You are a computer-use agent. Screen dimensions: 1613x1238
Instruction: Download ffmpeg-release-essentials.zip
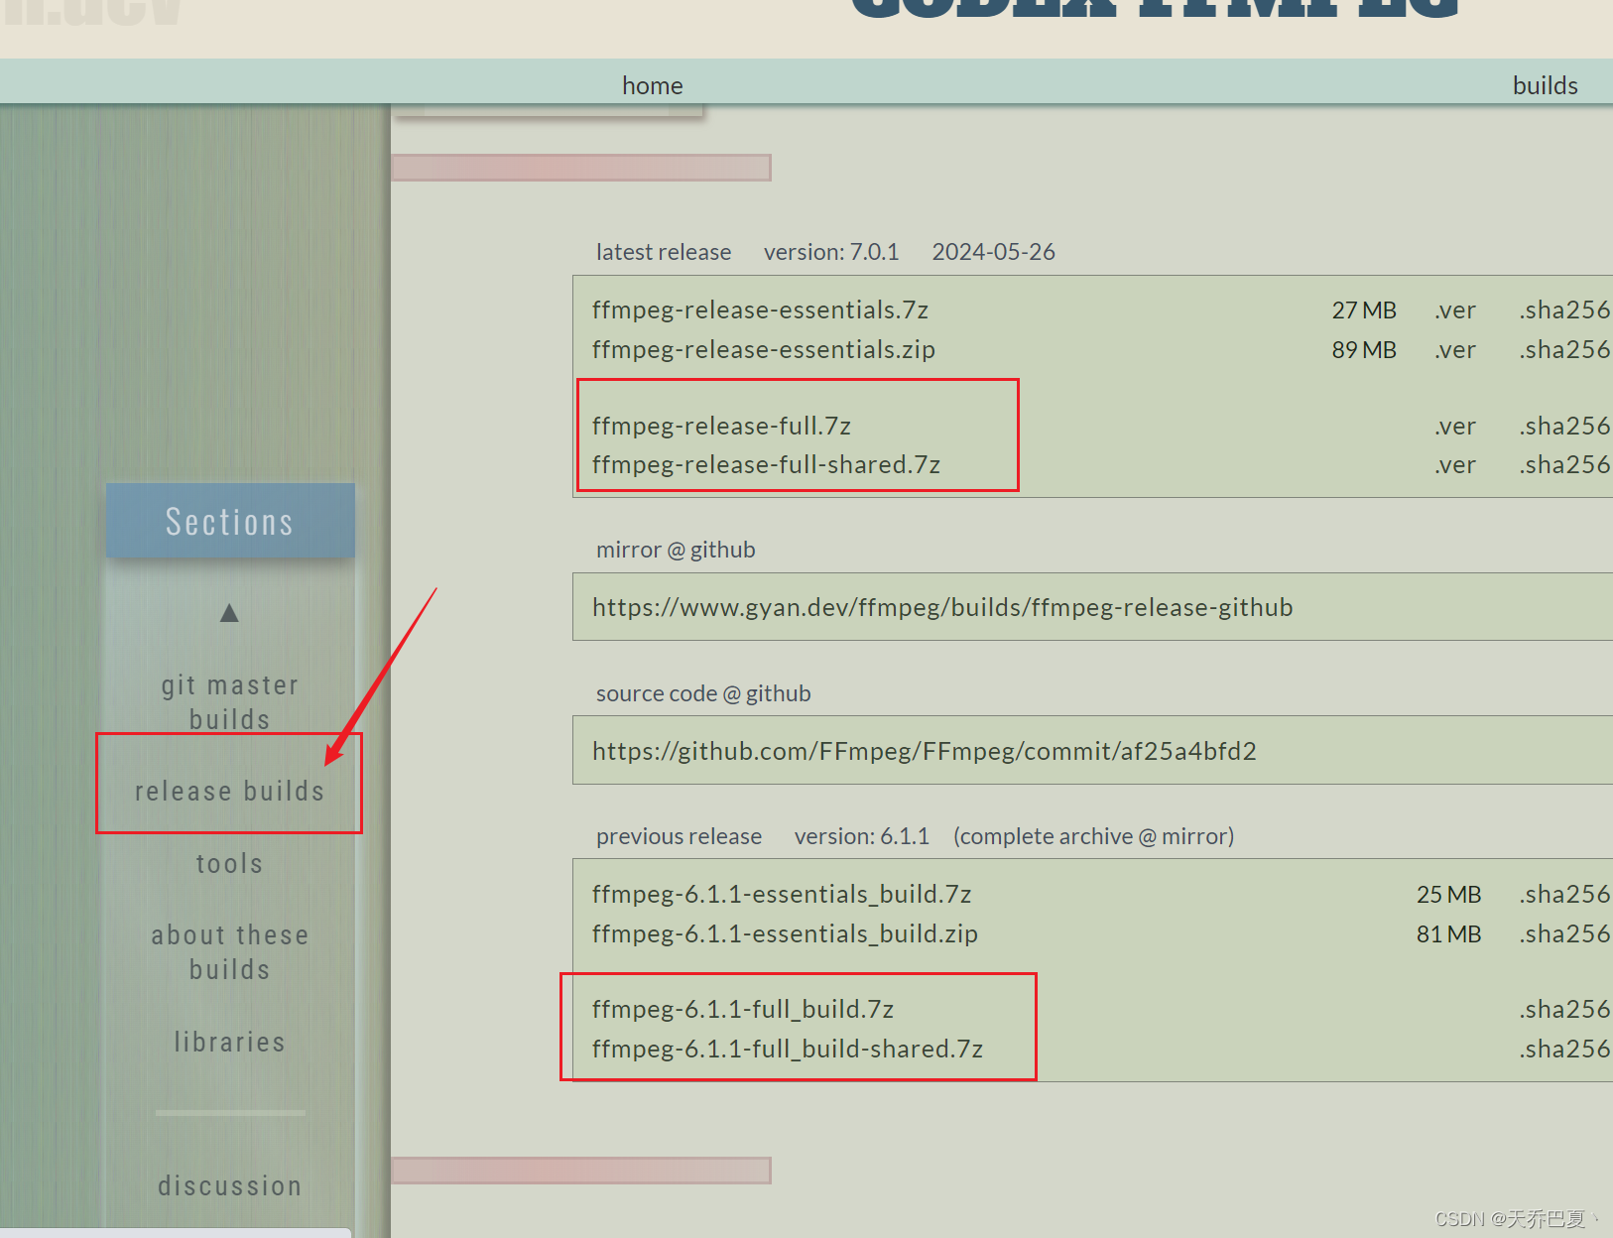pos(764,350)
